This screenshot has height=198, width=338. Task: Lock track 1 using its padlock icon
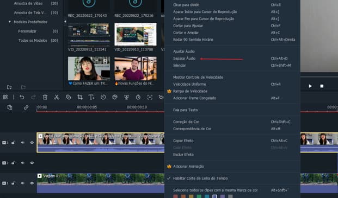coord(14,183)
